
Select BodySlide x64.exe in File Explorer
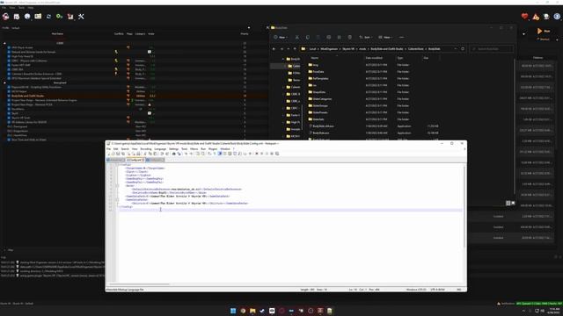click(323, 126)
